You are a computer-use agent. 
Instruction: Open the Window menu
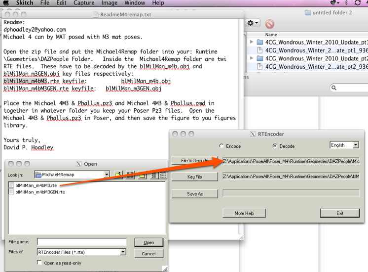[x=135, y=2]
